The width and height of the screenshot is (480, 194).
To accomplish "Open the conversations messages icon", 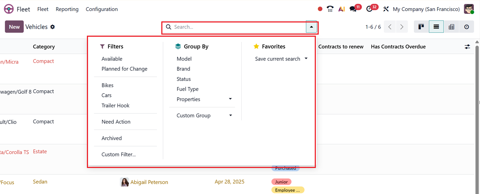I will pos(353,9).
